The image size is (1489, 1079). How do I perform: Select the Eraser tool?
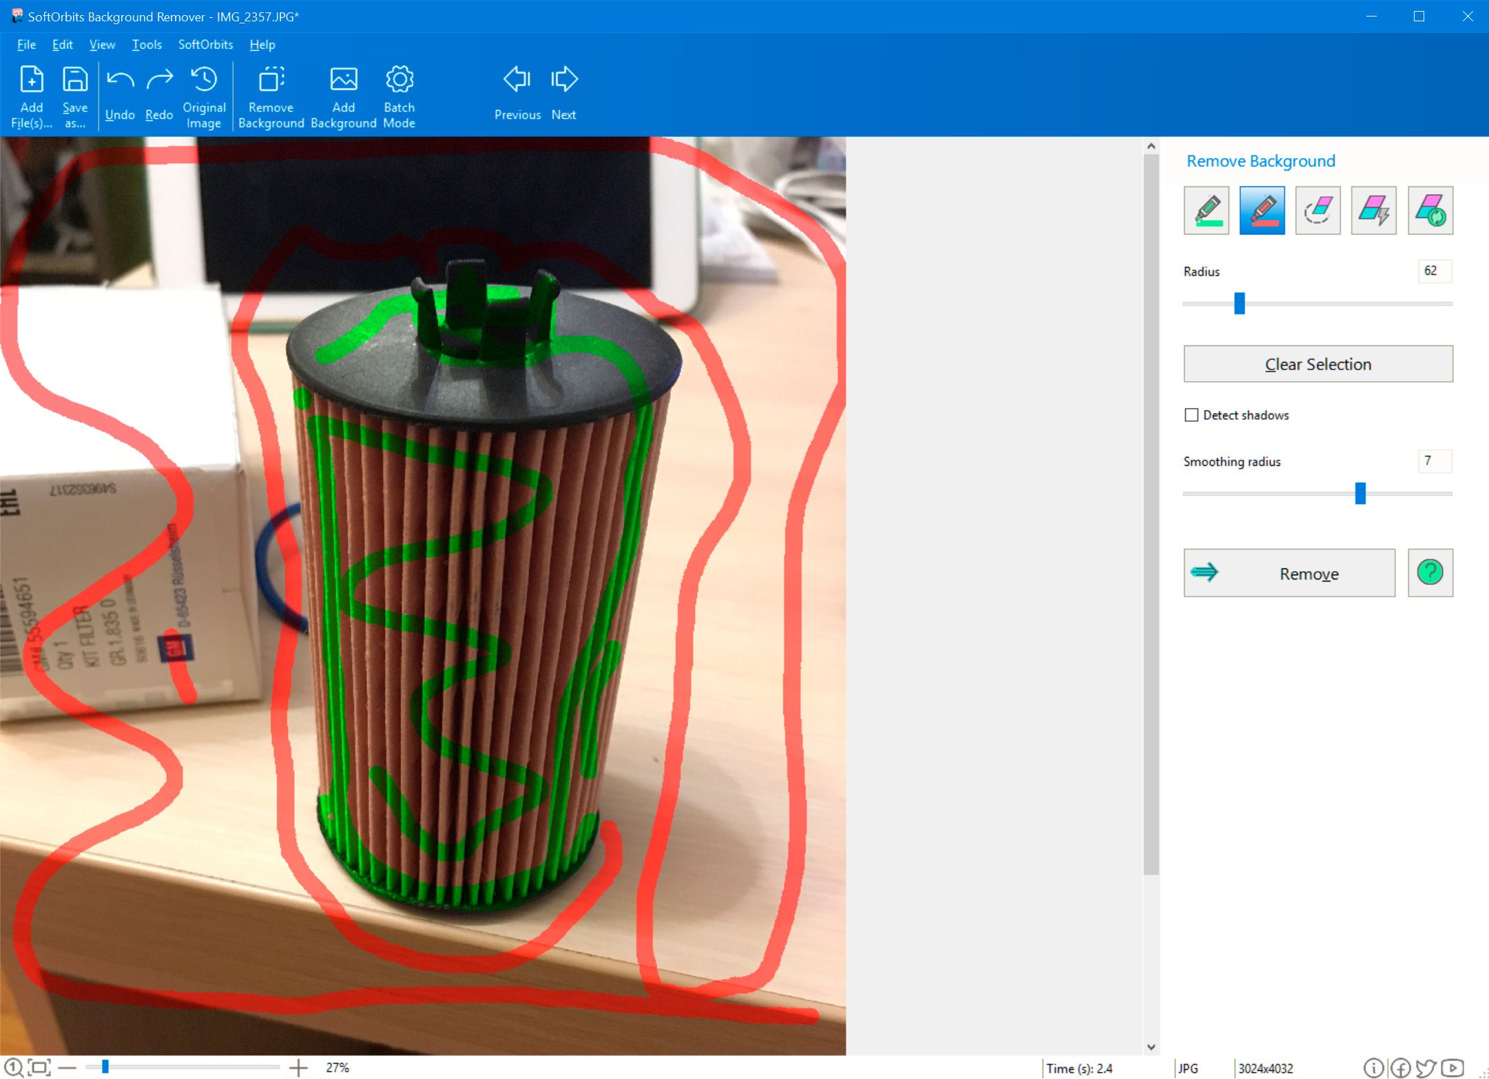click(x=1318, y=211)
